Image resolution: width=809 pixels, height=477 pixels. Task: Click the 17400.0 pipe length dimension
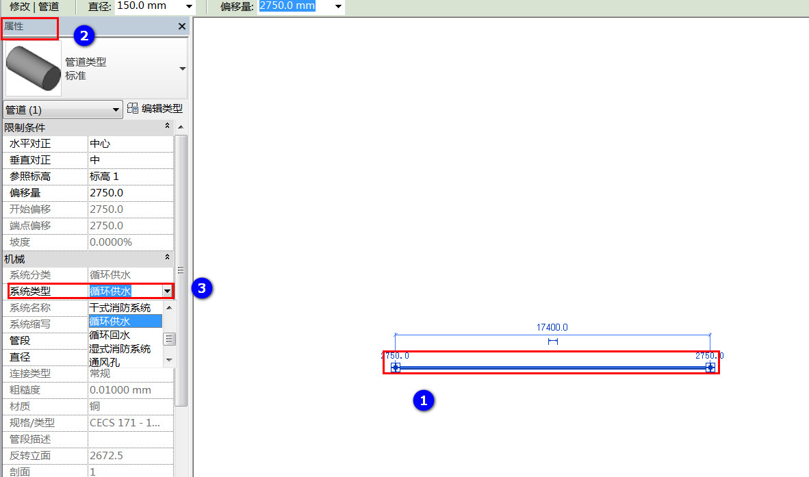pyautogui.click(x=552, y=327)
